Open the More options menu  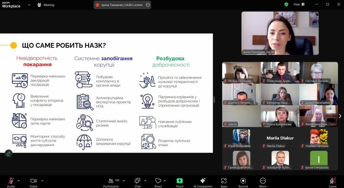pos(263,182)
